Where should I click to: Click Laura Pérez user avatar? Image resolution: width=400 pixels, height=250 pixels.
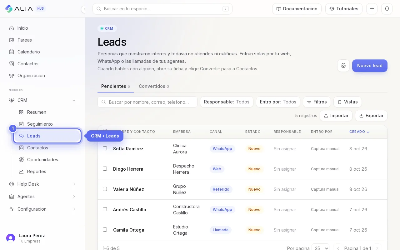(x=11, y=238)
